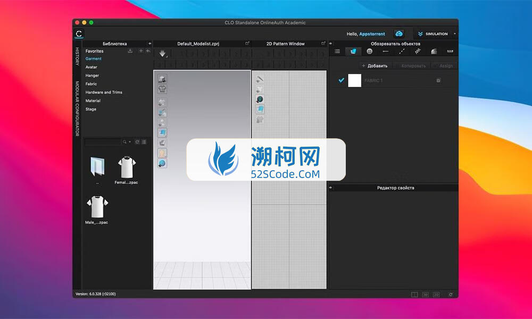Switch to the Buttonhole tab in Object Browser
This screenshot has height=319, width=532.
coord(385,51)
